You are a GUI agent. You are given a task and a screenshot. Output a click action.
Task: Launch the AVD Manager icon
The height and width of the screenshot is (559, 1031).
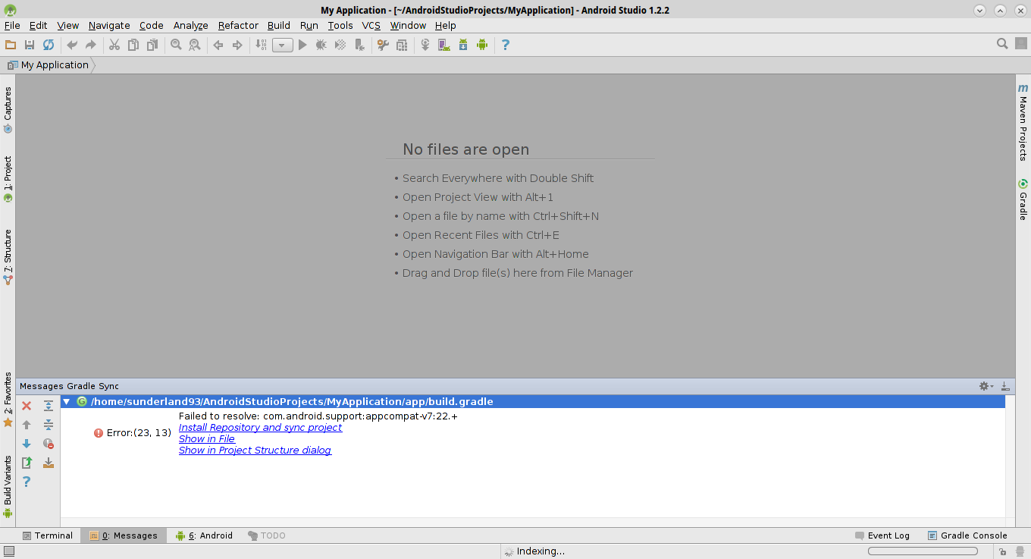click(x=443, y=45)
